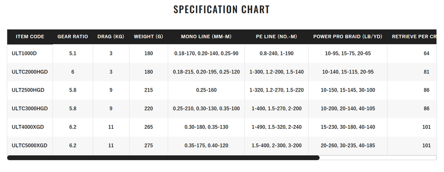Click the DRAG (KG) column header
444x172 pixels.
pos(111,37)
